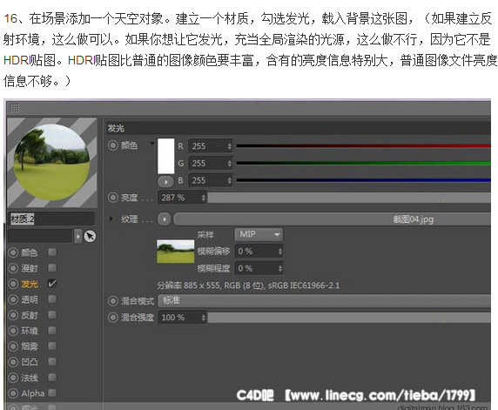498x410 pixels.
Task: Select the 反射 channel entry
Action: [x=30, y=315]
